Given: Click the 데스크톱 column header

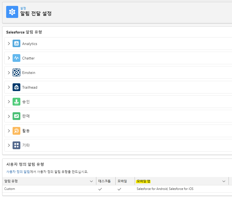Looking at the screenshot, I should 104,181.
